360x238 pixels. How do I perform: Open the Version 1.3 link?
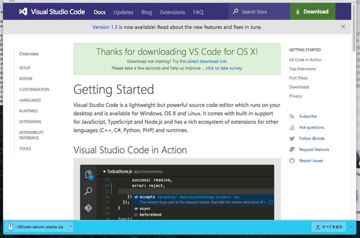105,27
